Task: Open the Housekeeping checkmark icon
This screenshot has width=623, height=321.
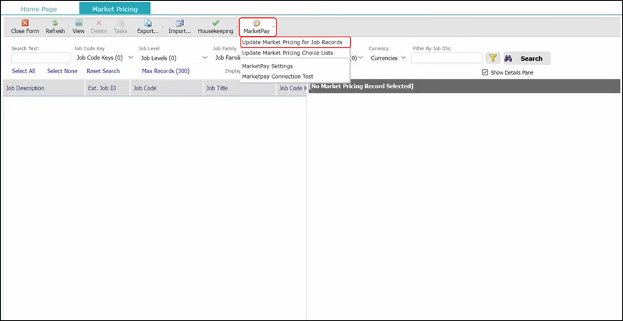Action: pyautogui.click(x=215, y=23)
